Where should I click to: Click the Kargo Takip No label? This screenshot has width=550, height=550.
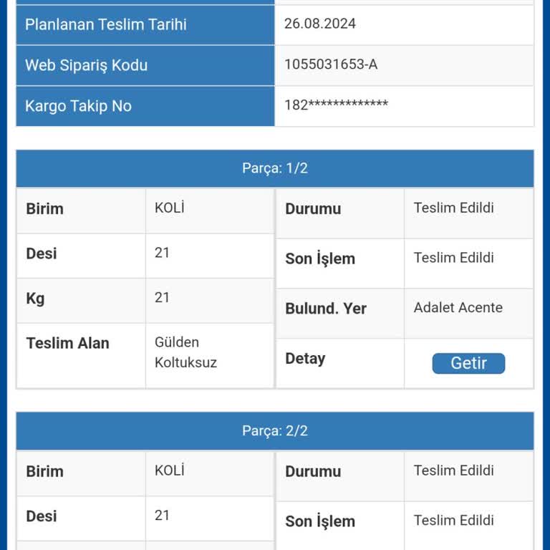(x=78, y=106)
